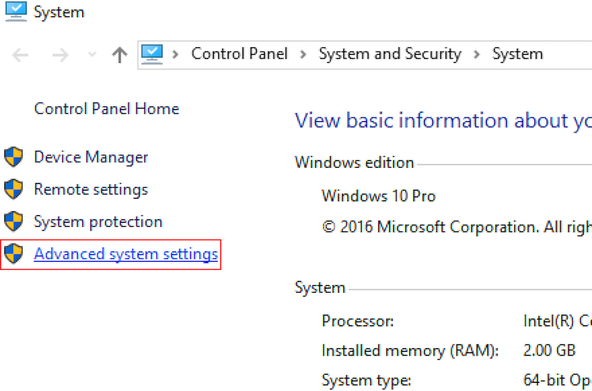Click the computer icon in address bar
This screenshot has width=592, height=391.
point(152,54)
